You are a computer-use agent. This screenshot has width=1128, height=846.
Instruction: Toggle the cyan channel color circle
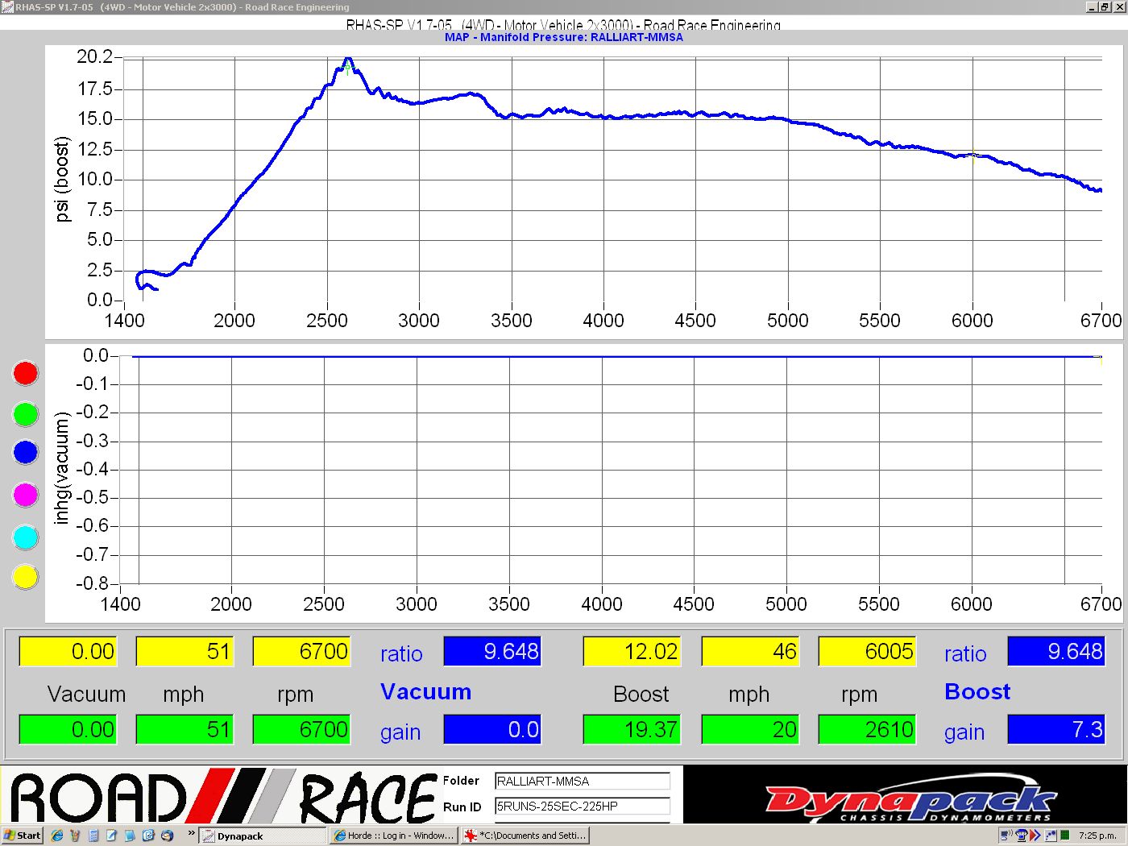tap(26, 537)
